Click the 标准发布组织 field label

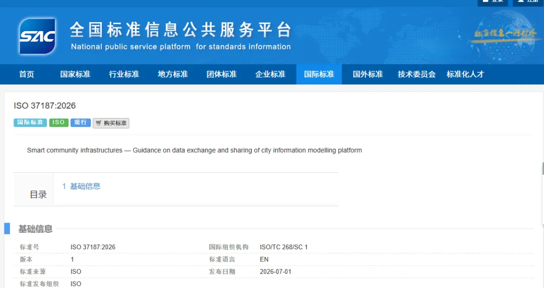point(39,284)
